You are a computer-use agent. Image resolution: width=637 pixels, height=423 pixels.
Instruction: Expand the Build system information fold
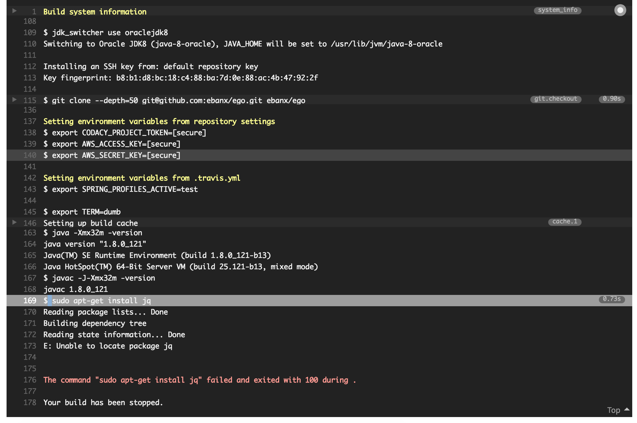click(14, 11)
